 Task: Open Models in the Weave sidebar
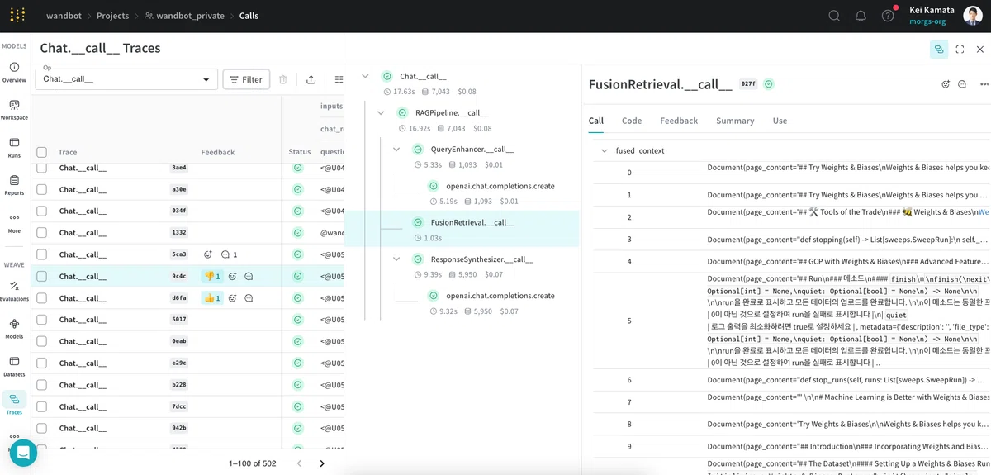[14, 328]
